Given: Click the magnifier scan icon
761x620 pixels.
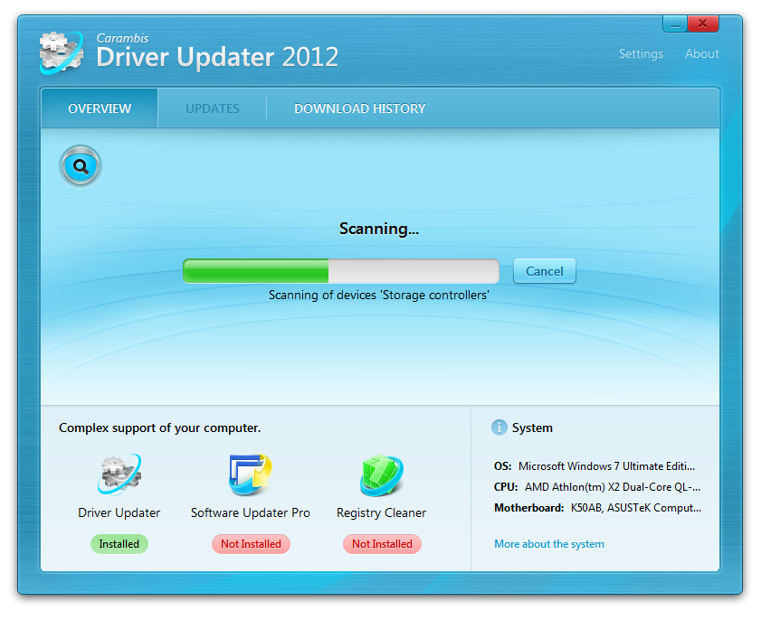Looking at the screenshot, I should coord(81,166).
